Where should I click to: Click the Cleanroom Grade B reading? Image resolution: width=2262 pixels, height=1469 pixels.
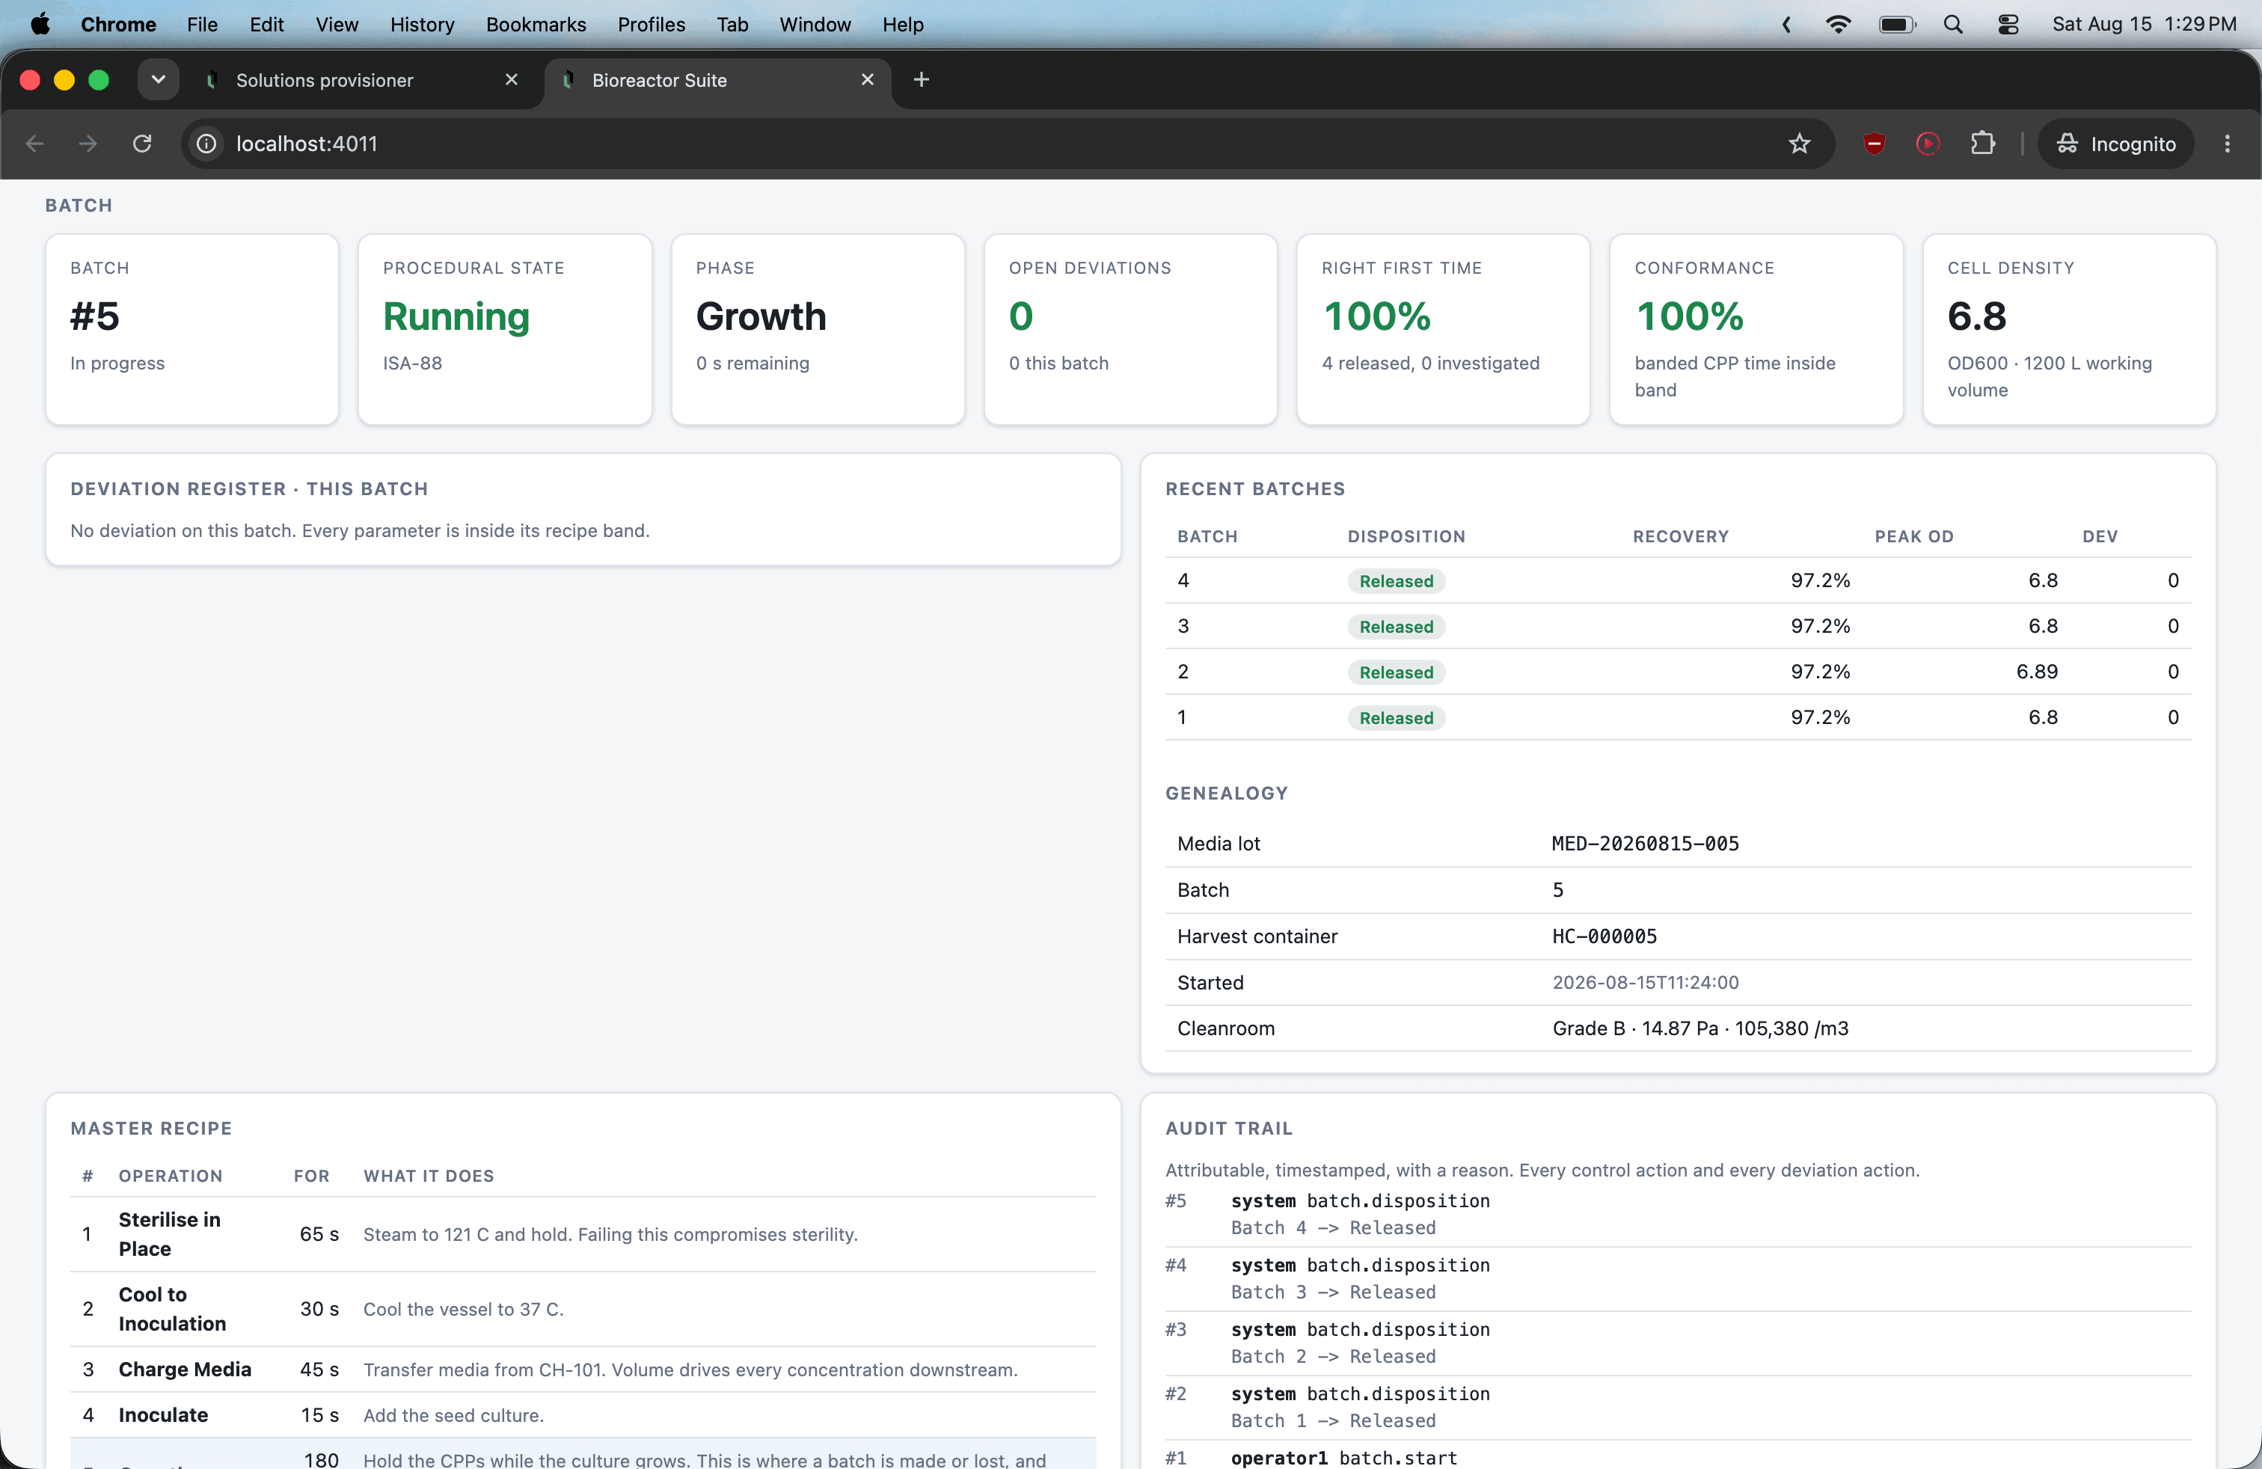click(x=1700, y=1028)
